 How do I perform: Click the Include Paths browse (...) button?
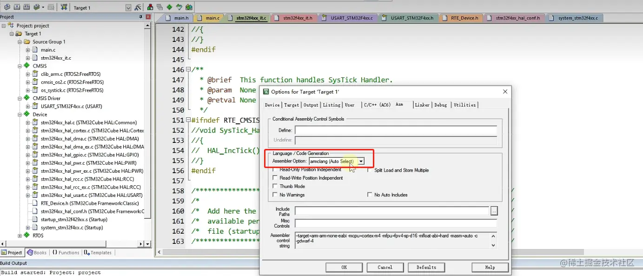click(494, 211)
